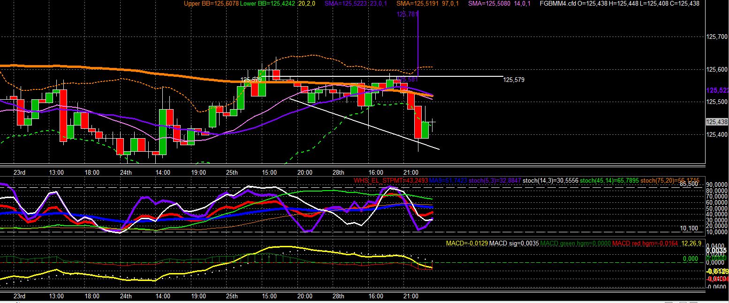Image resolution: width=729 pixels, height=303 pixels.
Task: Click the green '0,000' zero line label
Action: coord(691,259)
